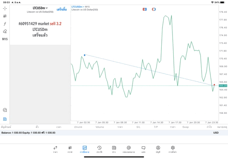Tap the Wi-Fi status icon

(x=212, y=2)
